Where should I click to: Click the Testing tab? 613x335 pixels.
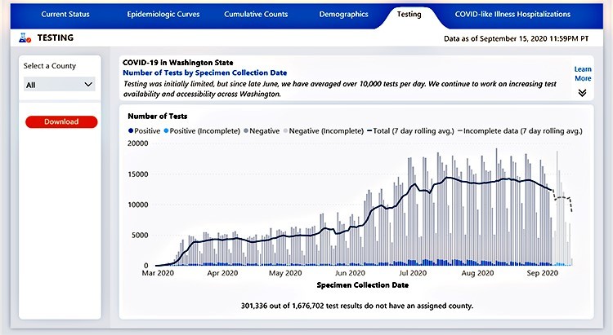point(409,14)
